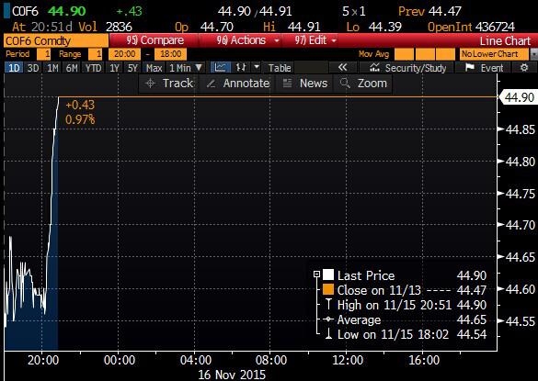Switch range to YTD

click(93, 68)
